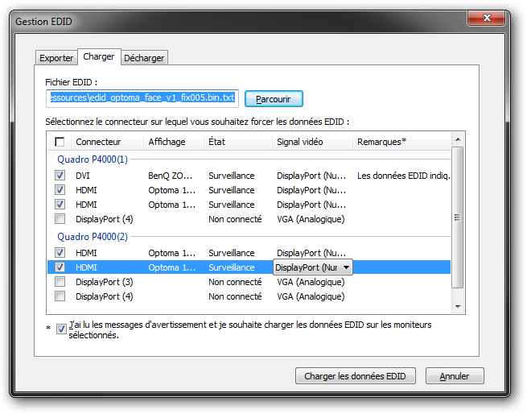This screenshot has height=414, width=527.
Task: Click the Annuler button
Action: (x=455, y=376)
